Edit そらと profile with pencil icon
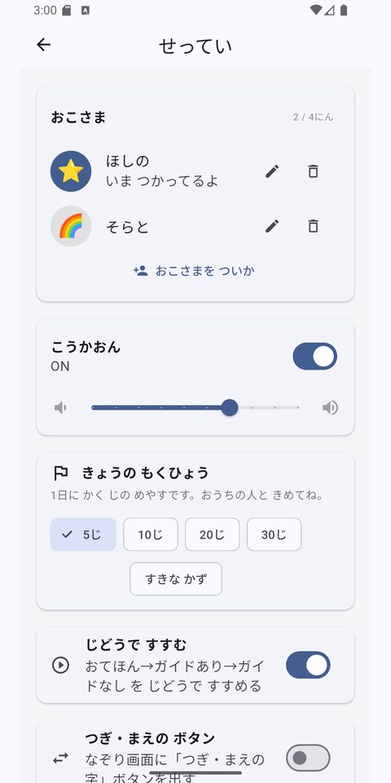This screenshot has width=391, height=783. 272,226
